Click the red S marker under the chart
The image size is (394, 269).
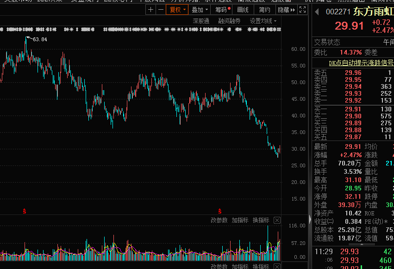pyautogui.click(x=25, y=211)
